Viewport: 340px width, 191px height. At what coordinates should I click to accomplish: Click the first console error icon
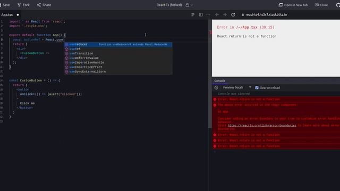point(215,99)
